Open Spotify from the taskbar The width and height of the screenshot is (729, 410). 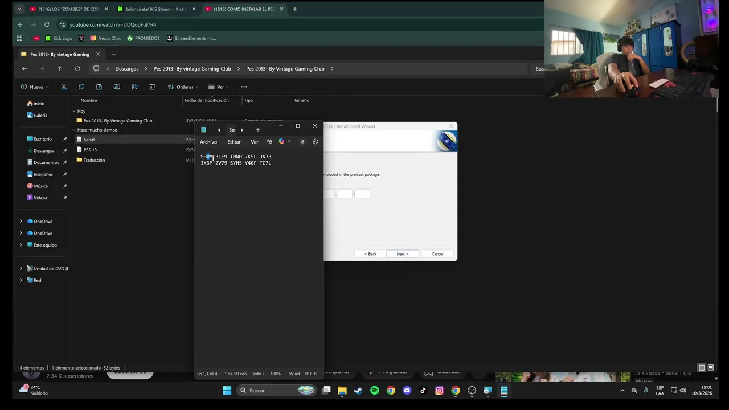tap(374, 390)
